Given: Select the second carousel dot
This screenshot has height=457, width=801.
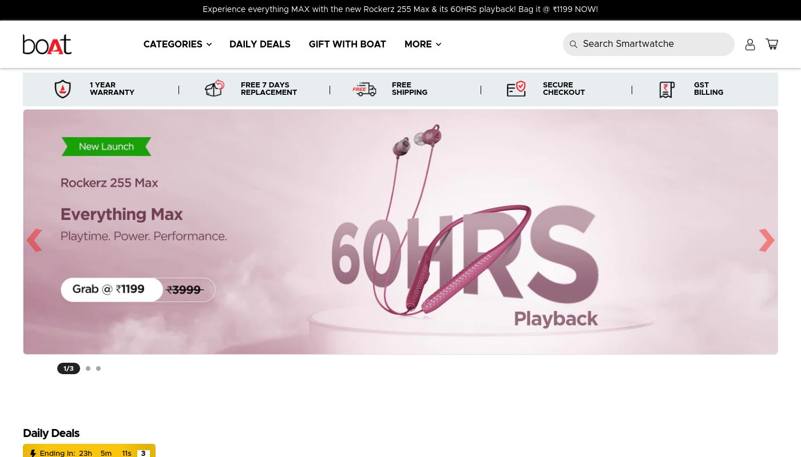Looking at the screenshot, I should 88,368.
